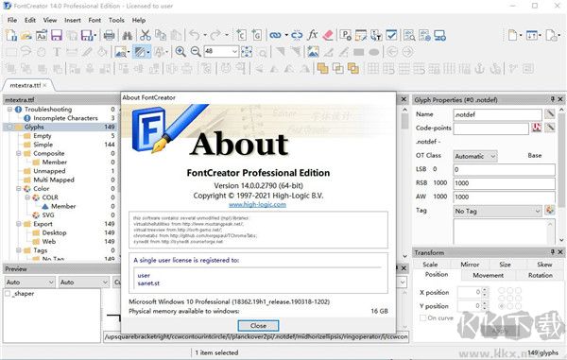Select the Incomplete Characters tree item

(x=65, y=118)
